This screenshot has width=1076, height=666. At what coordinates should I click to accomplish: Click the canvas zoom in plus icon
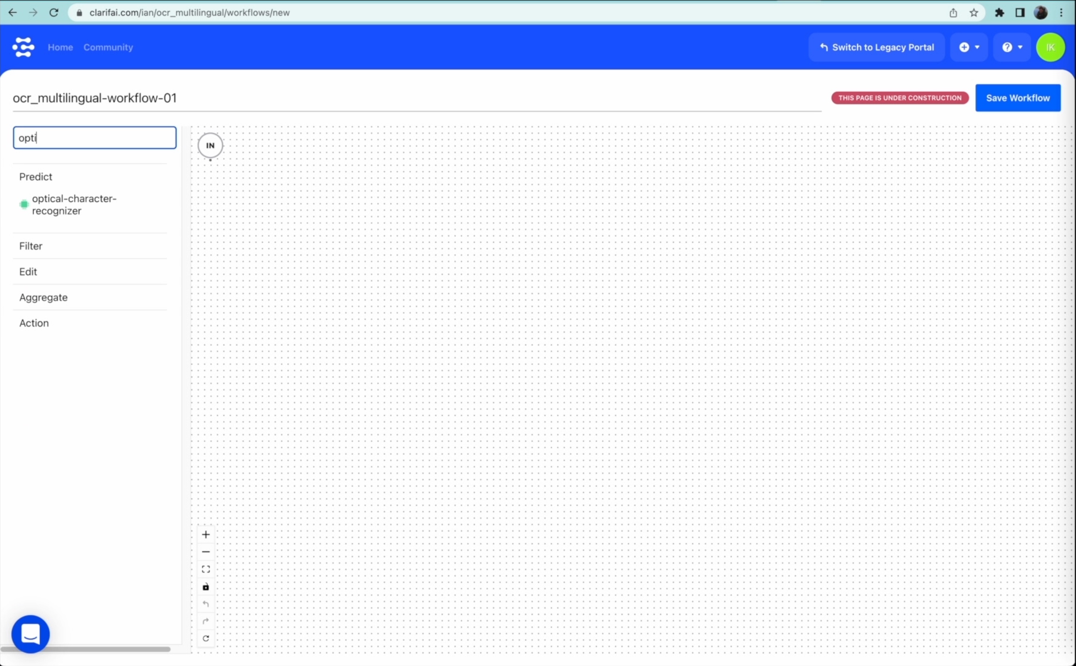[206, 535]
